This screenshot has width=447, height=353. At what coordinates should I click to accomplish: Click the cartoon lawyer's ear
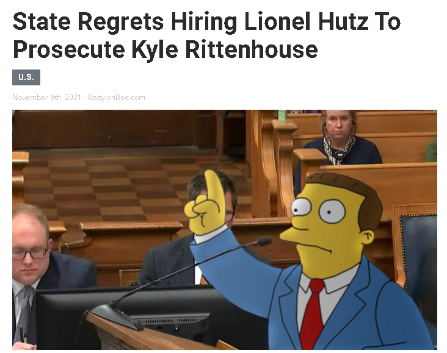pos(367,237)
